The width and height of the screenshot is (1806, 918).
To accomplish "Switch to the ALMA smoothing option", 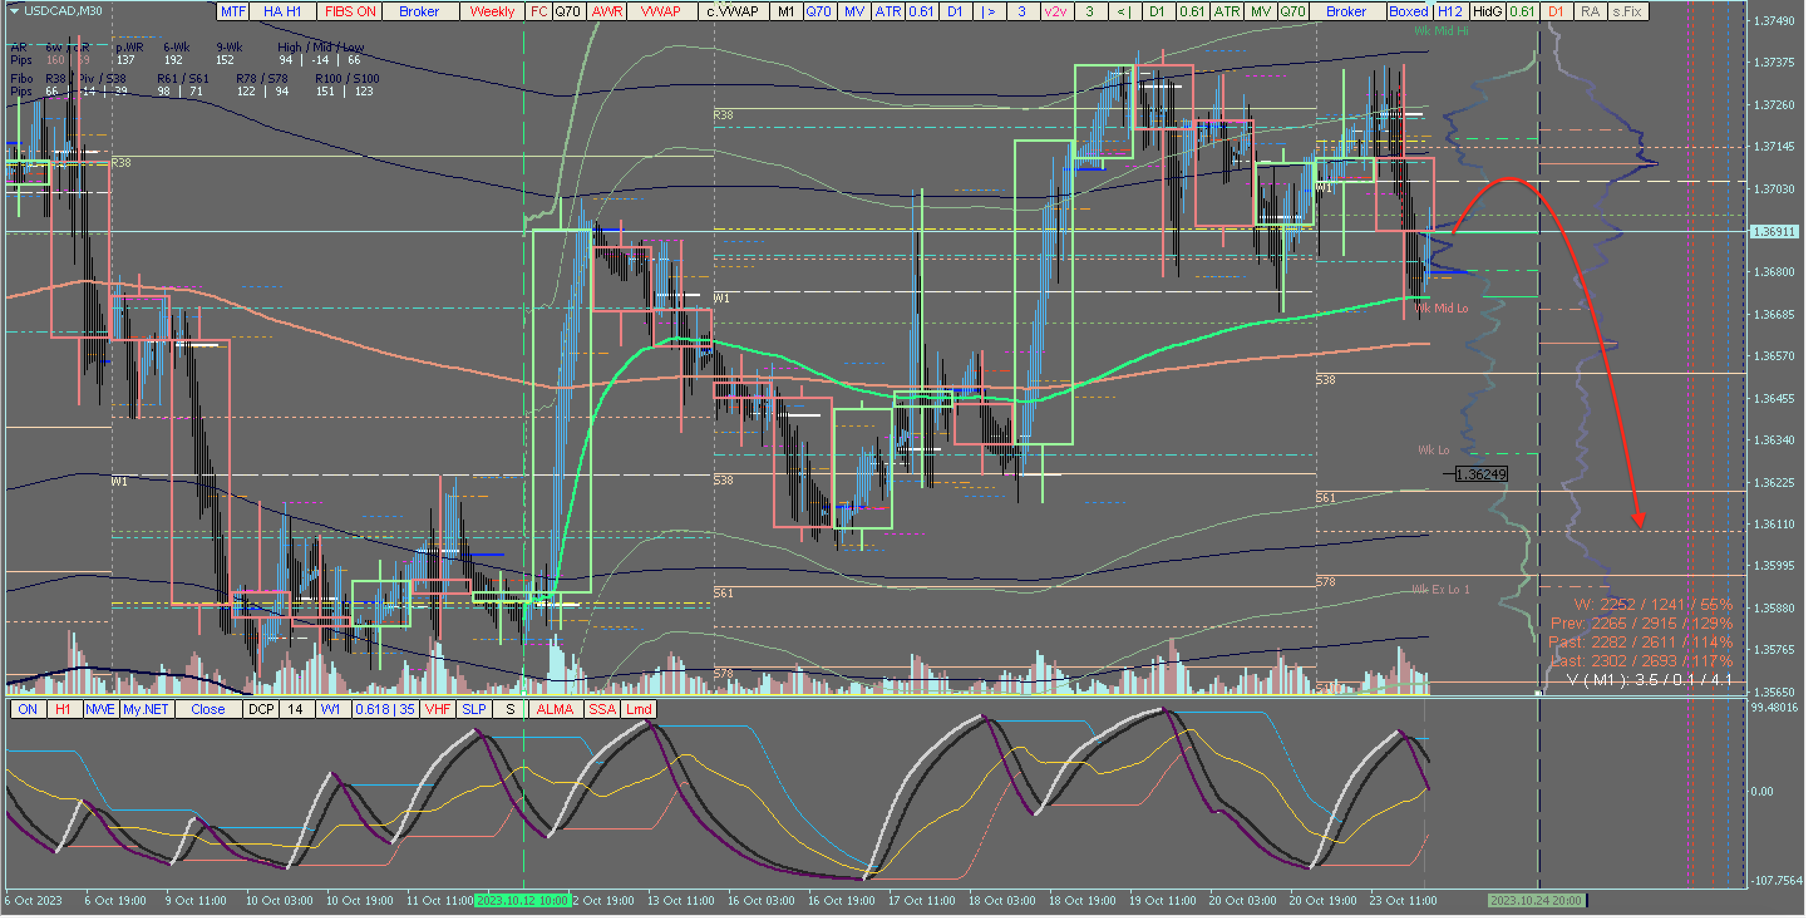I will coord(555,710).
